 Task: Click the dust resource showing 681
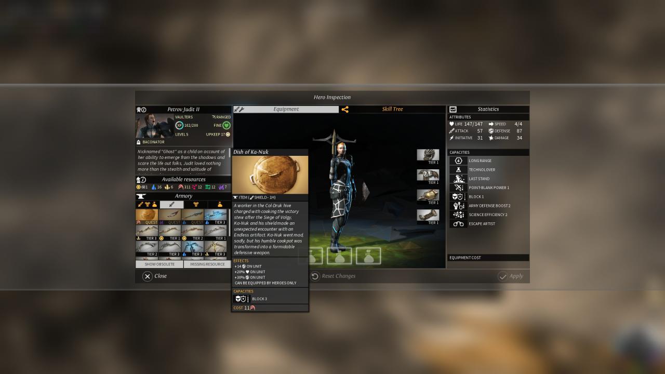coord(142,187)
